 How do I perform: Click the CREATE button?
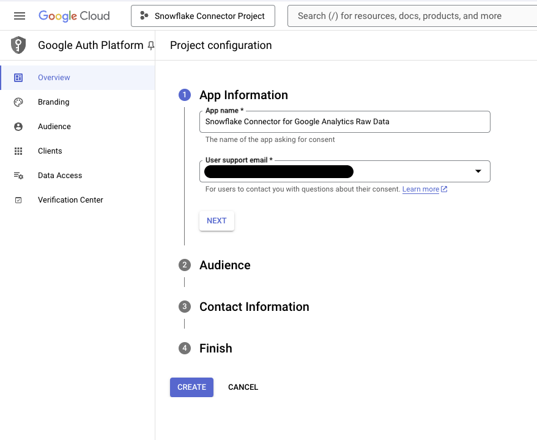tap(191, 387)
